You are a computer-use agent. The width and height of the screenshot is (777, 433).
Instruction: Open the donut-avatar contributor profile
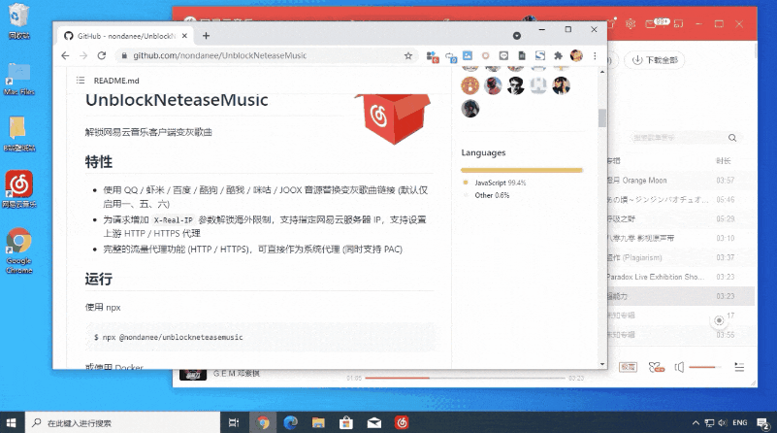(469, 85)
